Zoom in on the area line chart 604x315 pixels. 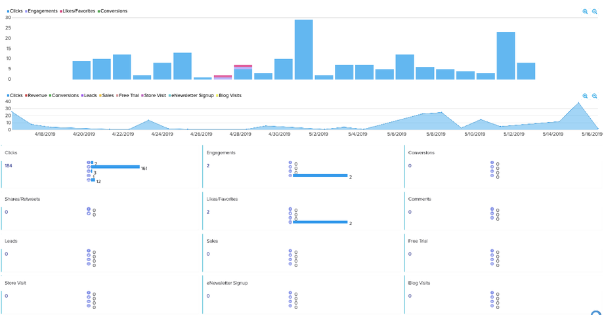585,96
